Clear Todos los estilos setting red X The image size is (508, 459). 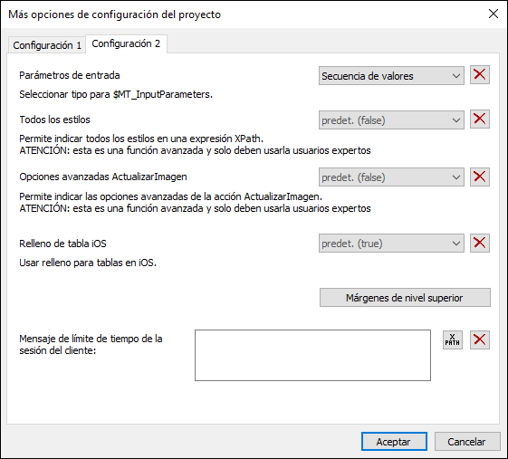pyautogui.click(x=480, y=120)
